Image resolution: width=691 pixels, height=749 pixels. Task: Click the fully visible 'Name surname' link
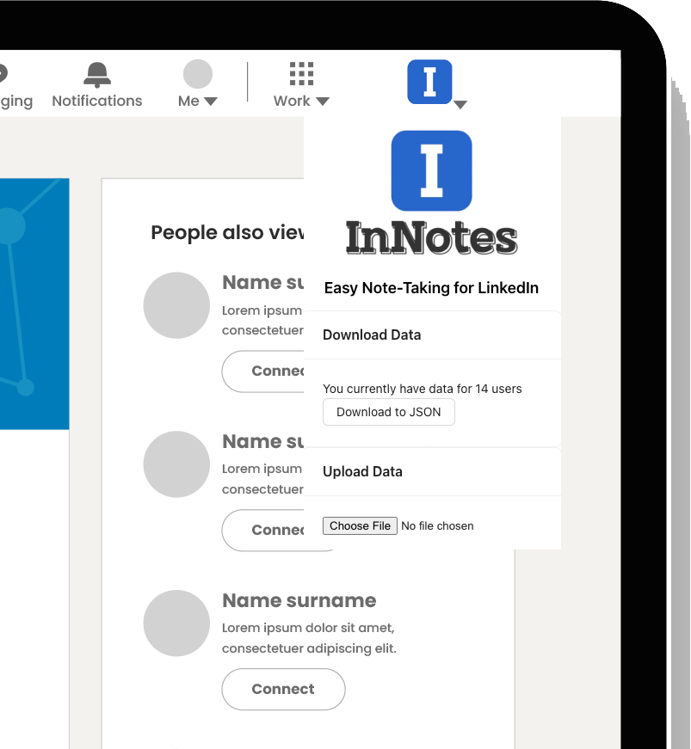299,600
